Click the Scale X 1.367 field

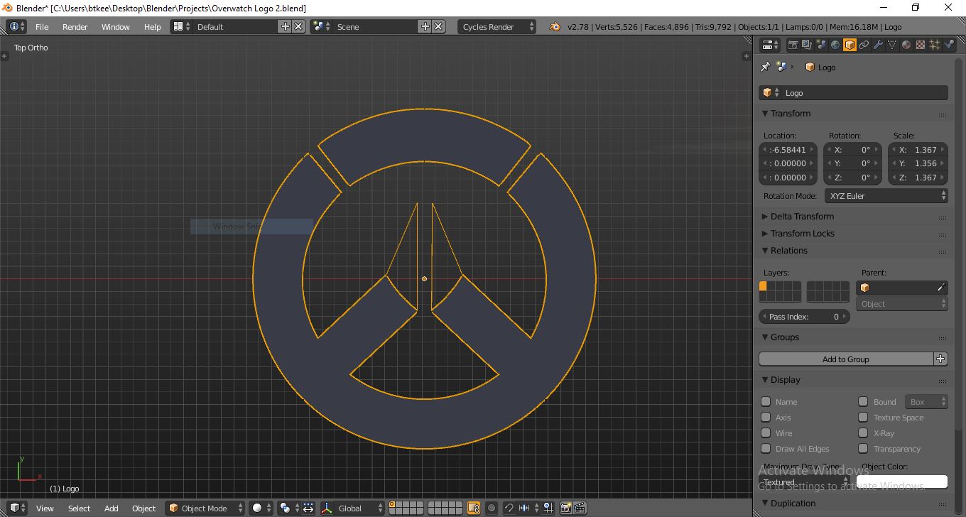(x=918, y=149)
